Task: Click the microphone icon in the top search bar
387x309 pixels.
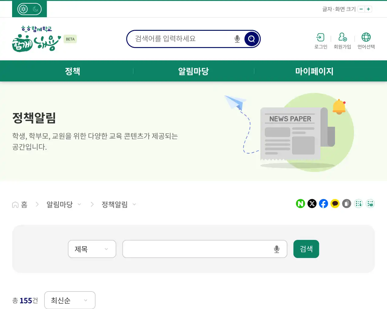Action: 237,39
